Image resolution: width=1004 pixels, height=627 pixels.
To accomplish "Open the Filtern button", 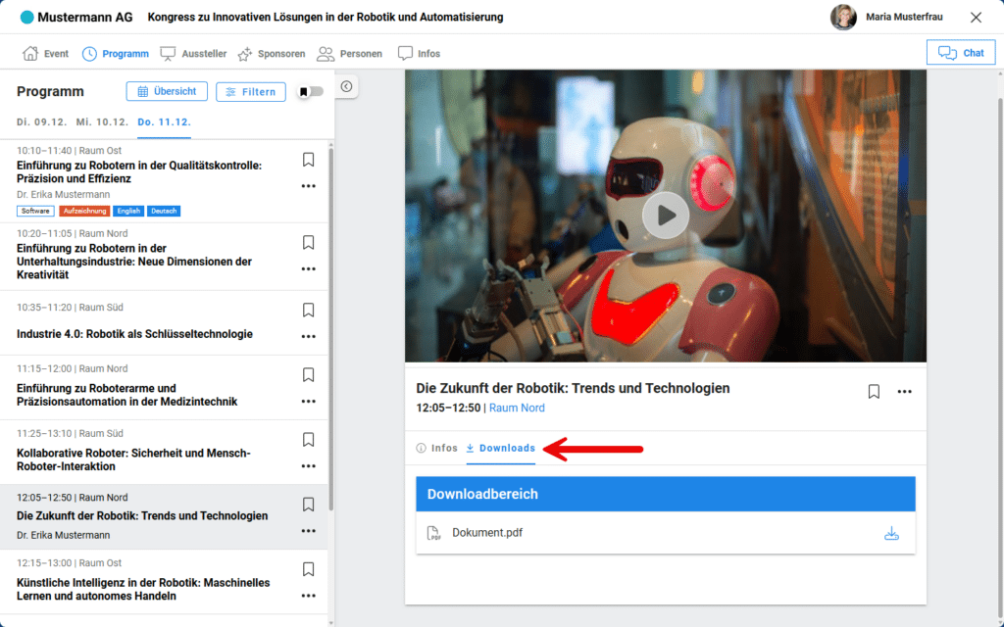I will [251, 92].
